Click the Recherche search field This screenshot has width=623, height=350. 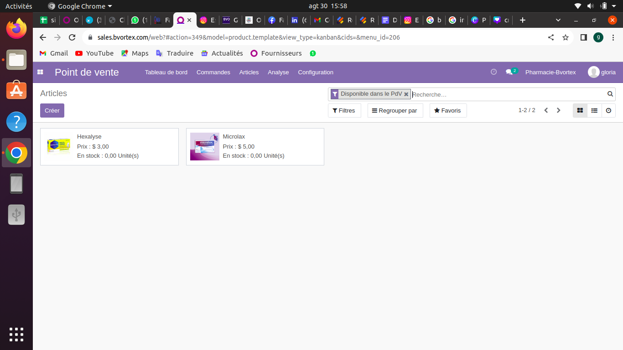(506, 94)
